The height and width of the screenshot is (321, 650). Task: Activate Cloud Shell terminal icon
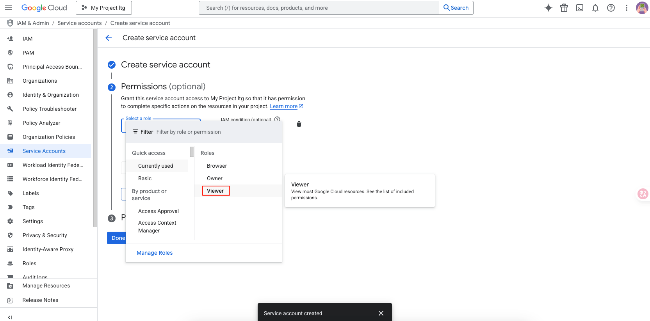(x=580, y=8)
